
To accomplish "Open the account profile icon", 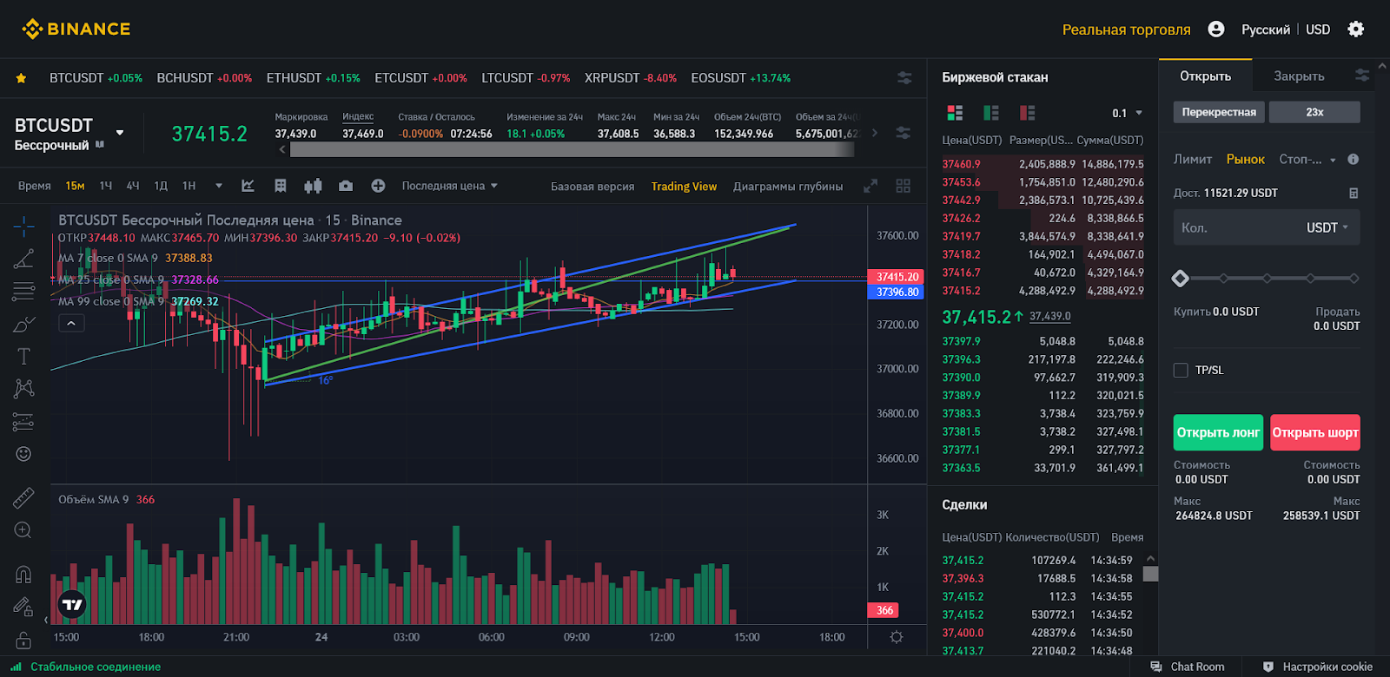I will 1216,30.
